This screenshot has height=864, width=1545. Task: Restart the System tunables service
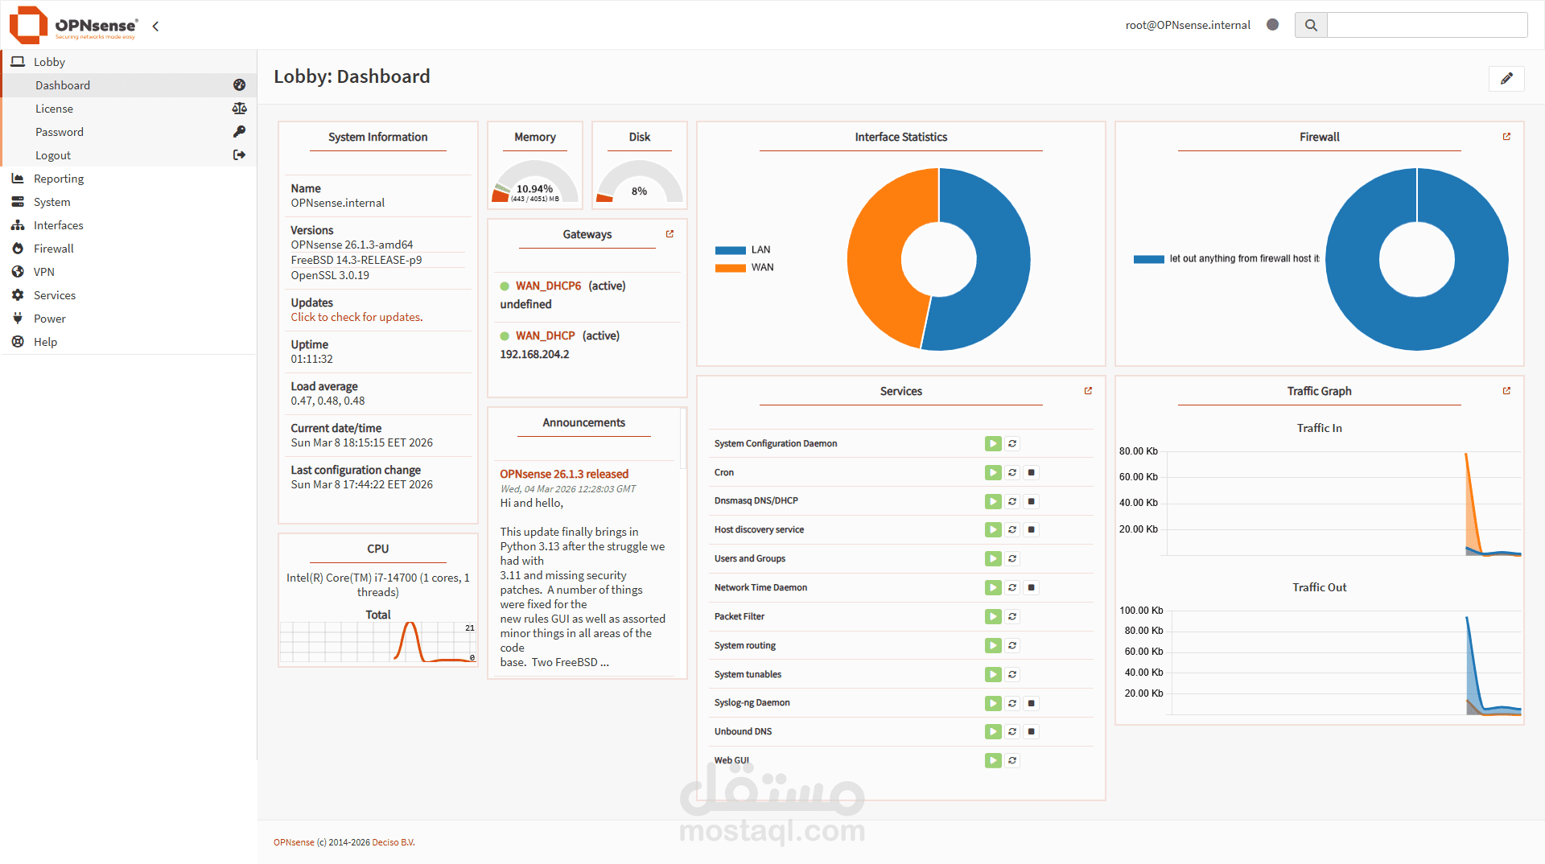pyautogui.click(x=1012, y=674)
